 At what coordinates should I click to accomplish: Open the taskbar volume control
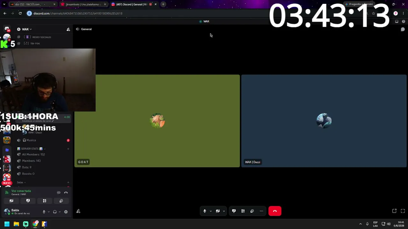point(389,224)
